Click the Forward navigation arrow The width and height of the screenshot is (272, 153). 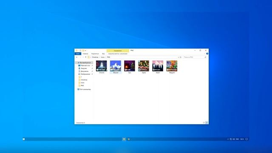80,57
